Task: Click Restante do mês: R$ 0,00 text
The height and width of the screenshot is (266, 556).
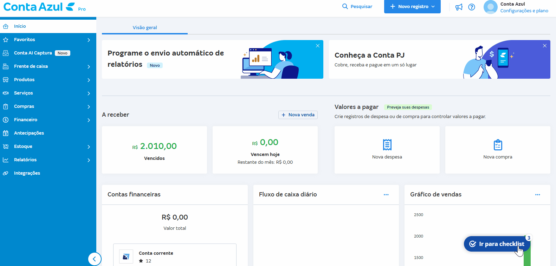Action: click(265, 162)
